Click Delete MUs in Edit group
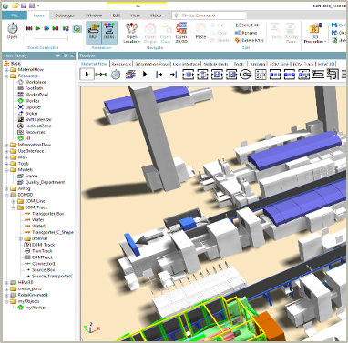Viewport: 348px width, 343px height. [x=250, y=40]
